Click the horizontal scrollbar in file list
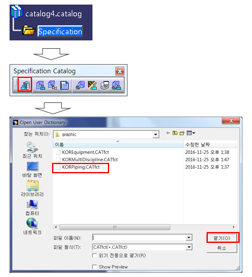Screen dimensions: 252x277 (115, 227)
